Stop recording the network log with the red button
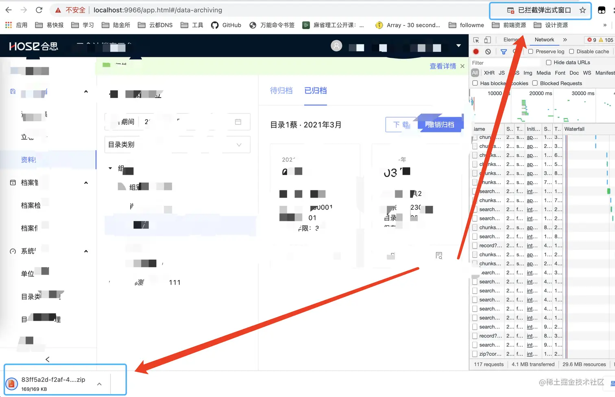Screen dimensions: 615x397 click(x=476, y=52)
